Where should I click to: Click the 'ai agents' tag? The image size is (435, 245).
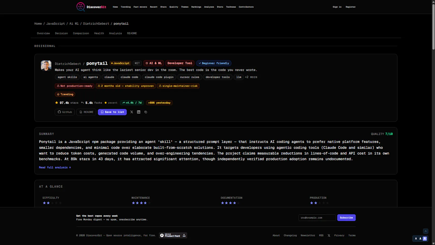pos(91,77)
